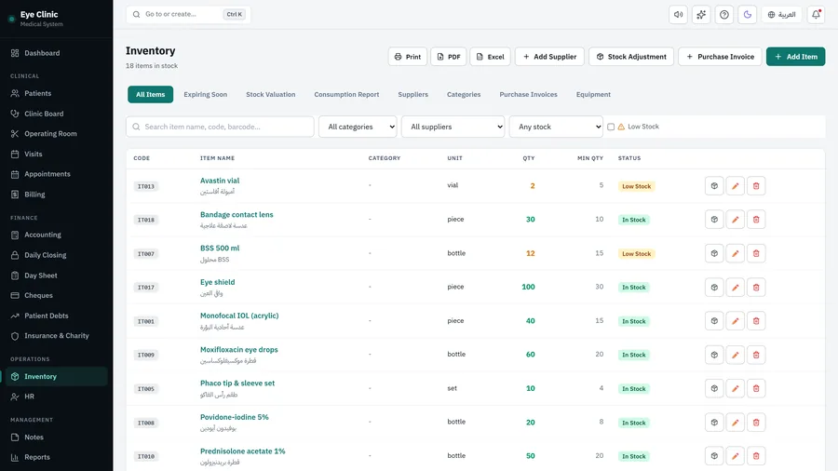Click stock adjust icon for Moxifloxacin eye drops

[714, 355]
